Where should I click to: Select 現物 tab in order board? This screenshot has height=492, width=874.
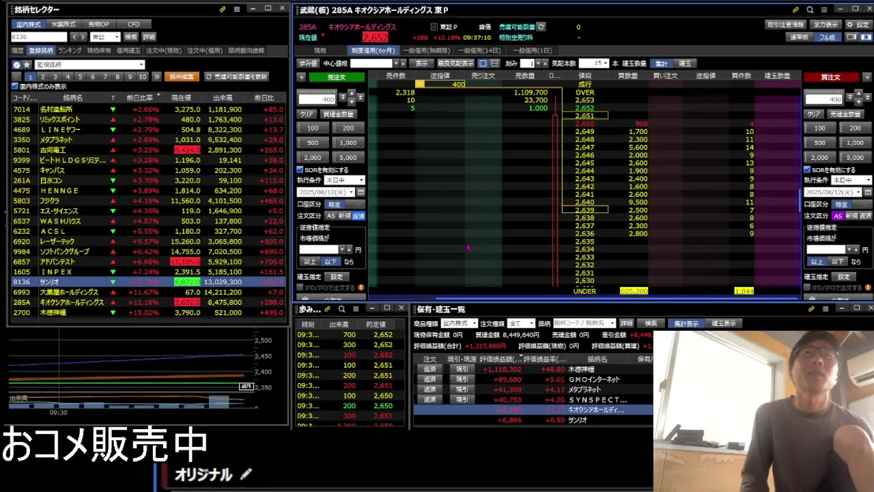click(320, 51)
